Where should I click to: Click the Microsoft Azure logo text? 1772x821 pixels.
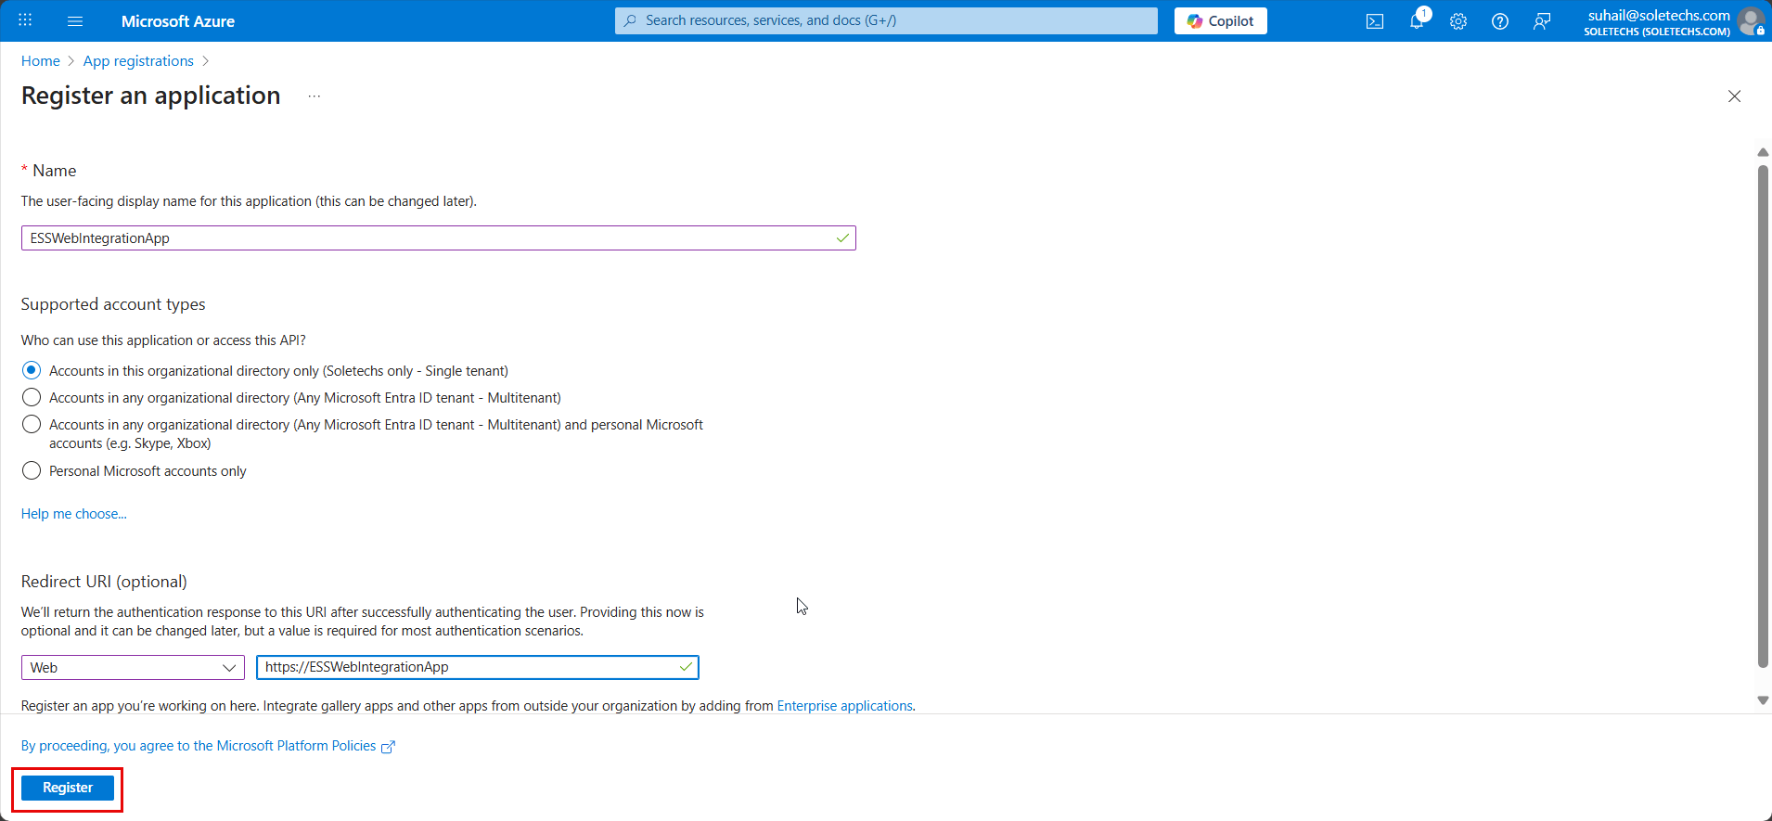tap(178, 21)
